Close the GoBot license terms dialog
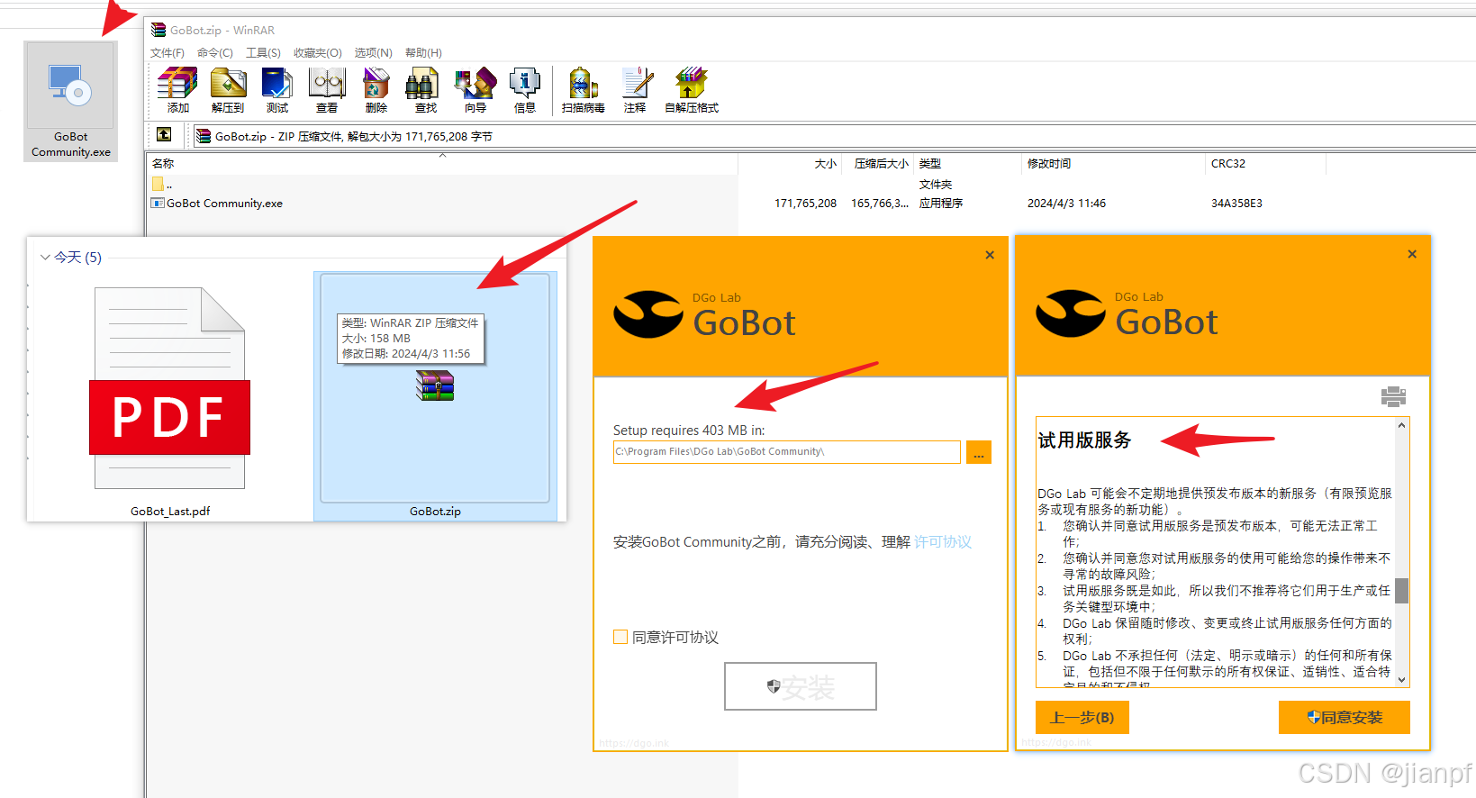 click(x=1412, y=254)
